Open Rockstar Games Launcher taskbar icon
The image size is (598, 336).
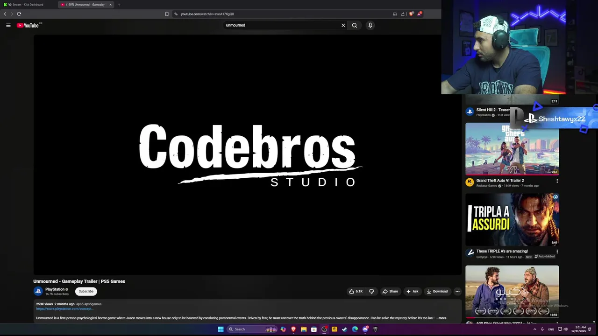pyautogui.click(x=335, y=329)
